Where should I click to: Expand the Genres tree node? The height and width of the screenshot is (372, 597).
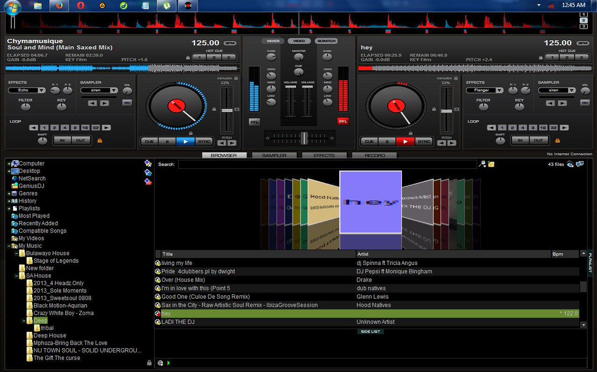click(9, 193)
